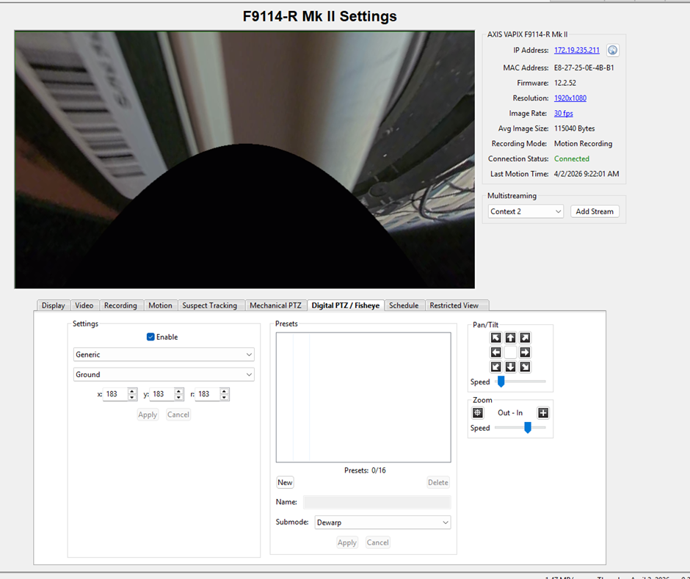This screenshot has width=690, height=579.
Task: Pan camera right with the right arrow
Action: point(525,352)
